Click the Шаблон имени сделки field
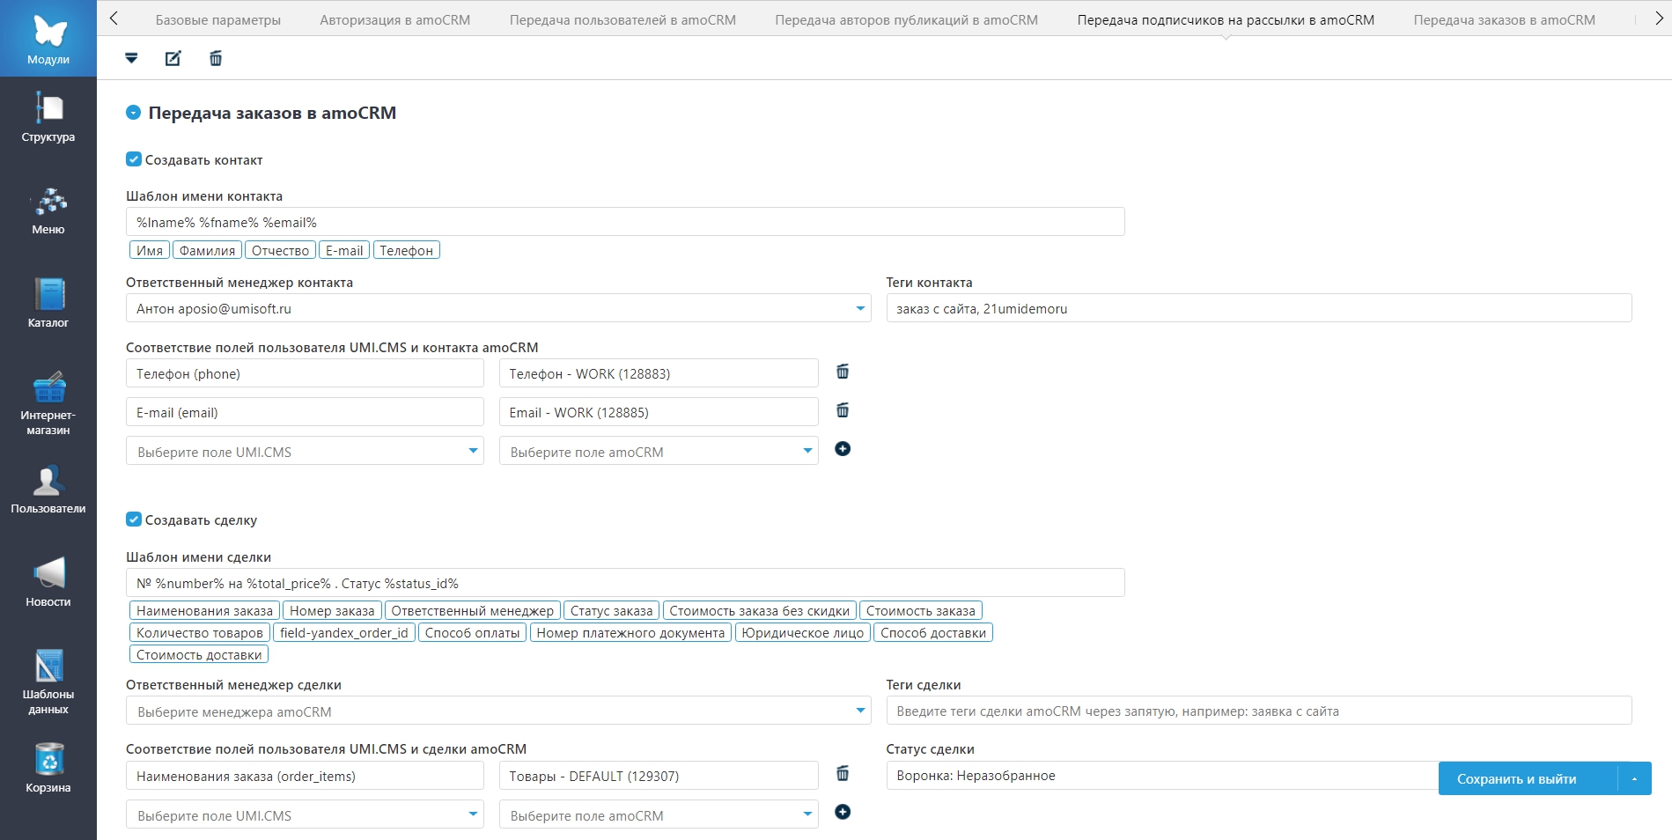 tap(625, 583)
